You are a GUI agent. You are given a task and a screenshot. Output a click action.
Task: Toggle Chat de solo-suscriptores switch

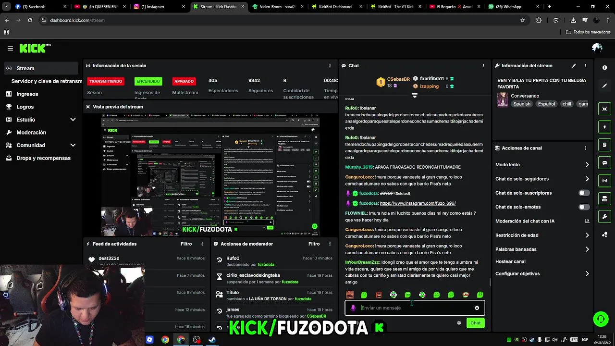[584, 193]
